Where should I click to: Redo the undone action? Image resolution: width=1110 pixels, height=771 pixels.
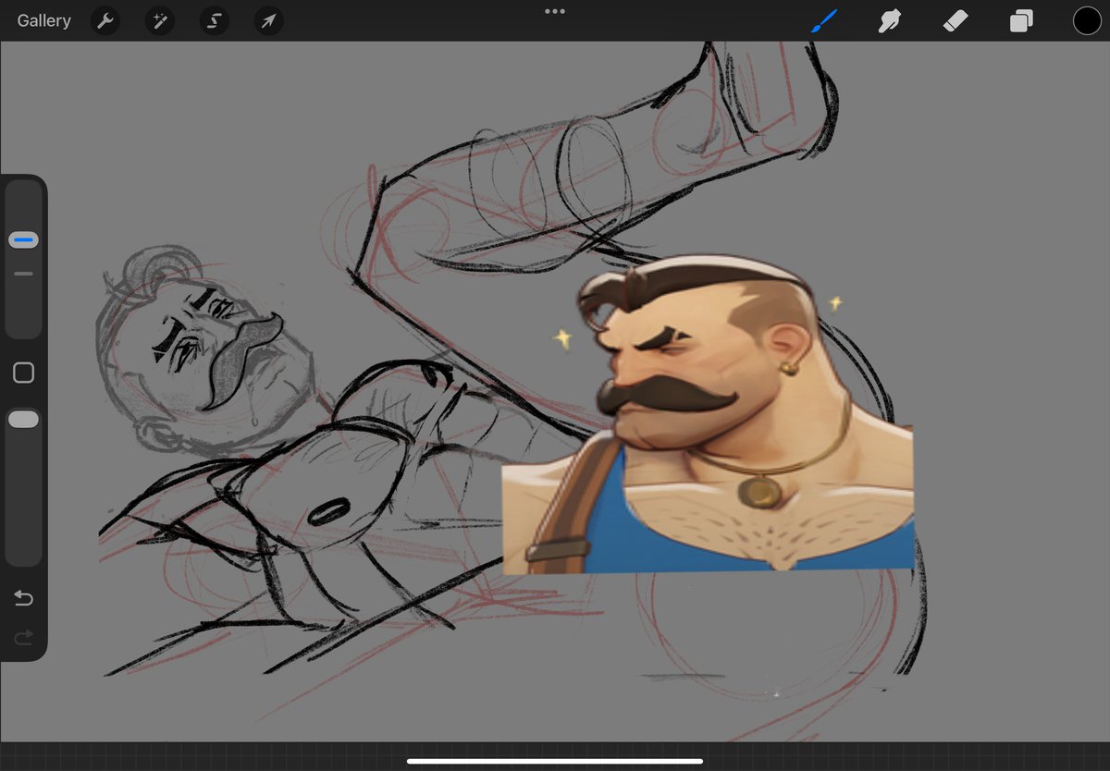[23, 637]
